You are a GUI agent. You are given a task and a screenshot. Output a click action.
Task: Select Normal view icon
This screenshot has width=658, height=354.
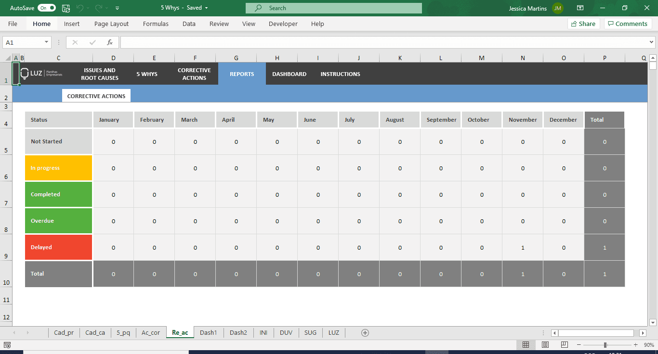tap(526, 345)
